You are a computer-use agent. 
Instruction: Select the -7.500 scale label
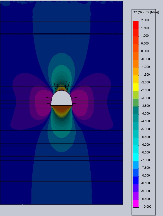pos(145,168)
